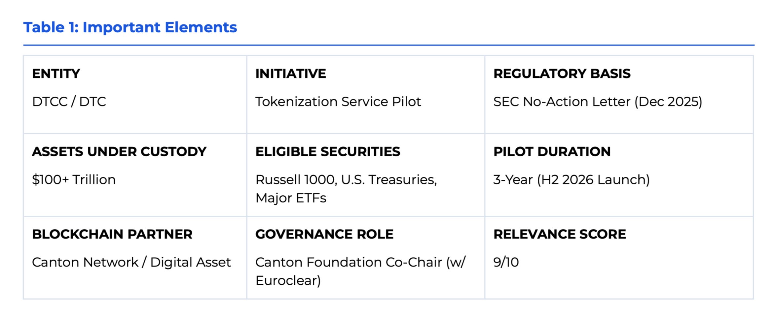The width and height of the screenshot is (775, 316).
Task: Click the BLOCKCHAIN PARTNER label
Action: (x=112, y=234)
